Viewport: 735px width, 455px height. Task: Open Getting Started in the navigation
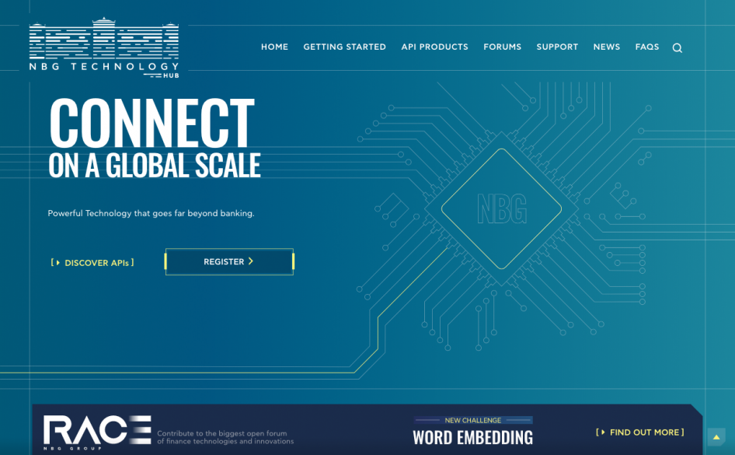click(x=344, y=47)
